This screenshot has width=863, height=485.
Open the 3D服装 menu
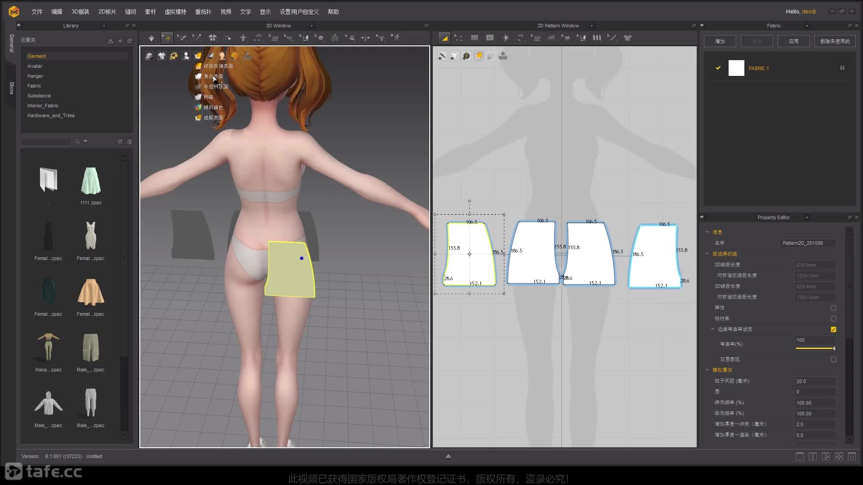[80, 12]
